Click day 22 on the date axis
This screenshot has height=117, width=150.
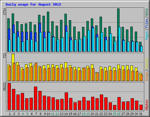[x=101, y=114]
